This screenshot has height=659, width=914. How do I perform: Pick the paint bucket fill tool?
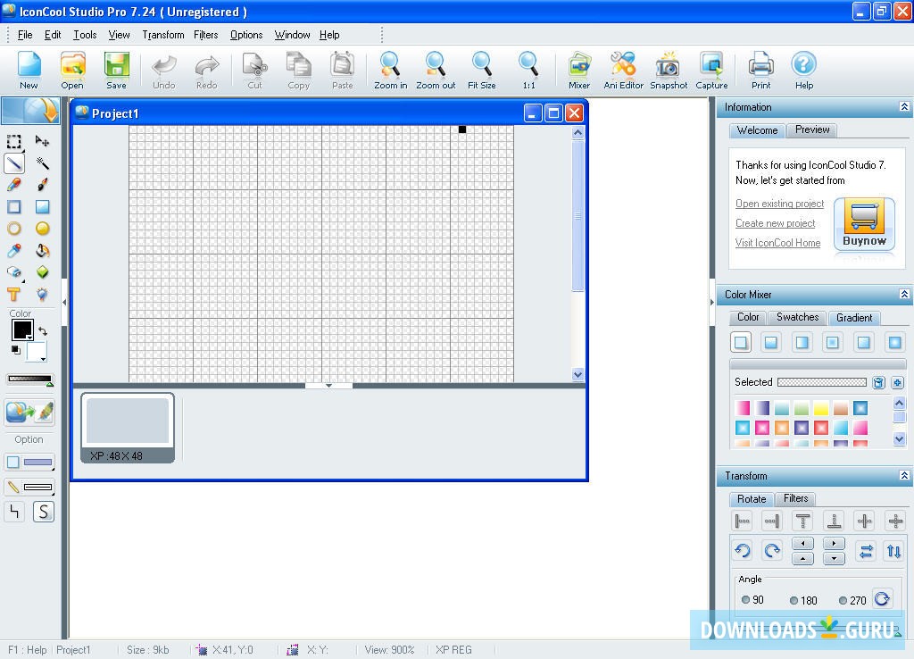point(42,250)
